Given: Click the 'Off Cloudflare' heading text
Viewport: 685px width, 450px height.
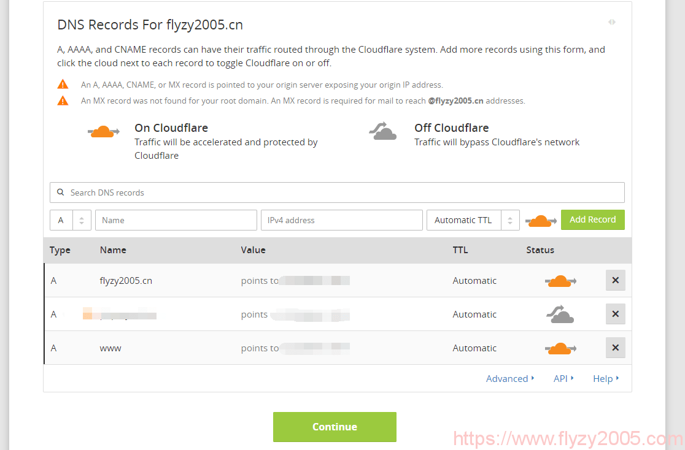Looking at the screenshot, I should [452, 128].
